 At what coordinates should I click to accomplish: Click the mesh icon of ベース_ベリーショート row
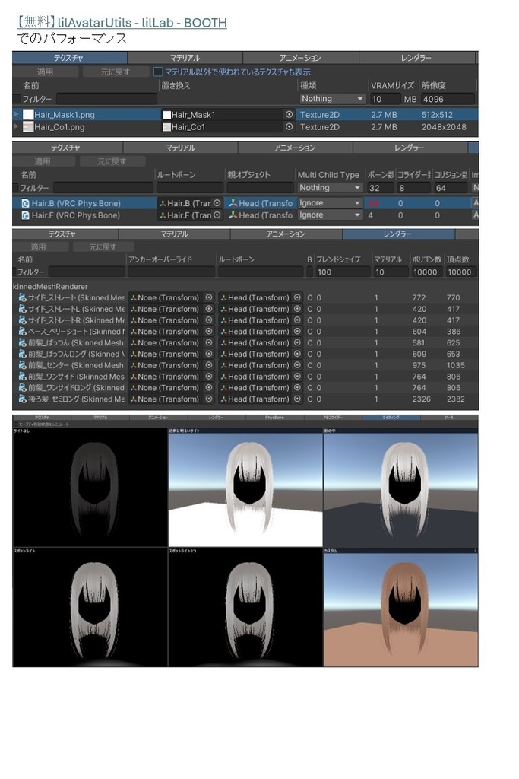[22, 332]
